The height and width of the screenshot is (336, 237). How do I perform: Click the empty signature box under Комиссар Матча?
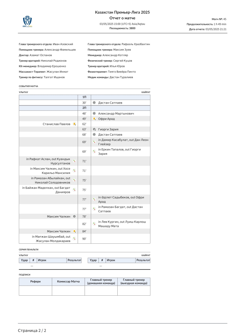pos(68,290)
